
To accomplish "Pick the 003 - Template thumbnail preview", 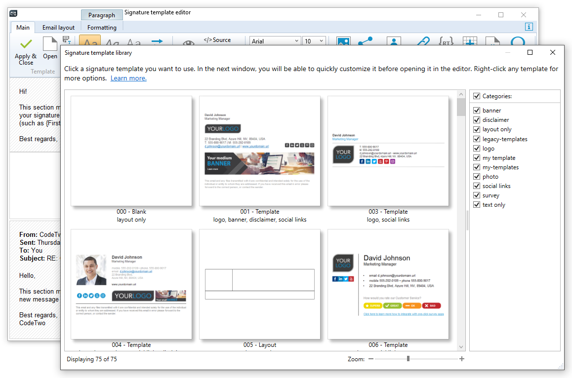I will click(x=388, y=151).
